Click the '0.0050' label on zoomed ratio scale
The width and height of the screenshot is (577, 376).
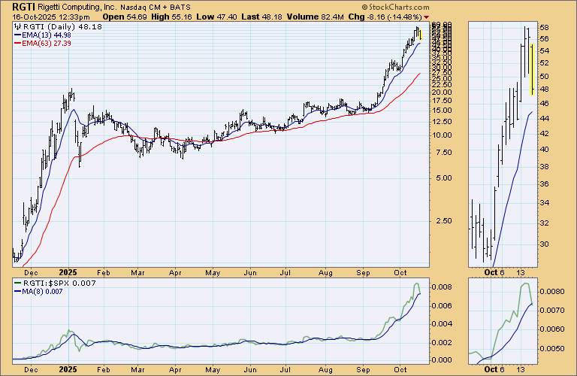point(552,349)
